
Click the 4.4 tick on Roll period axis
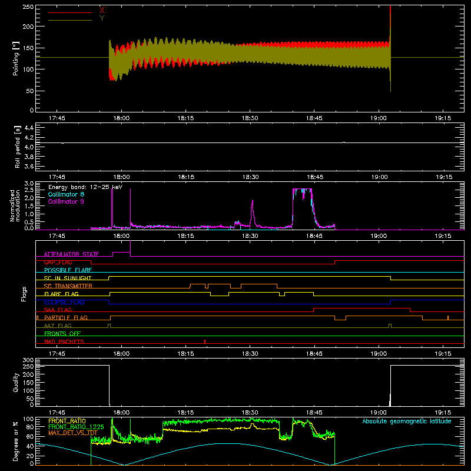point(29,128)
